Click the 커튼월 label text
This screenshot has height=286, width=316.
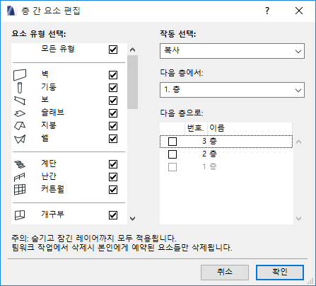tap(52, 189)
